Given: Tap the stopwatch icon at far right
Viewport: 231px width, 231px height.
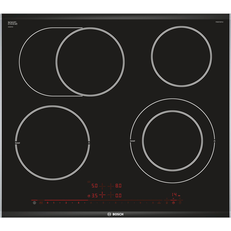Looking at the screenshot, I should (x=180, y=203).
